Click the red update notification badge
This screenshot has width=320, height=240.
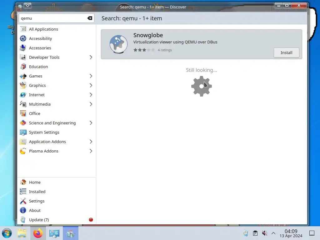click(91, 220)
